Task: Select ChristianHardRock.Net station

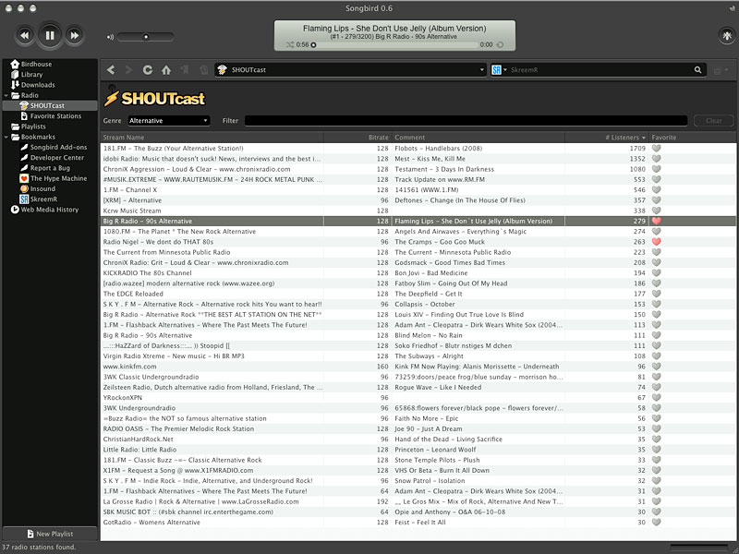Action: click(418, 440)
